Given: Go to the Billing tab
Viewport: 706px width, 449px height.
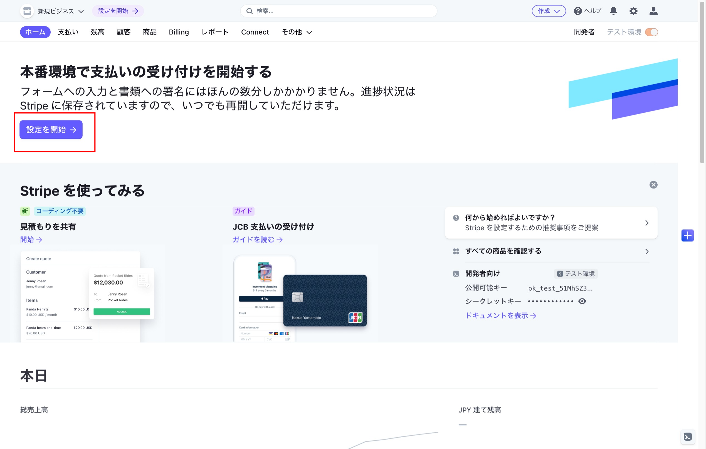Looking at the screenshot, I should [x=179, y=32].
